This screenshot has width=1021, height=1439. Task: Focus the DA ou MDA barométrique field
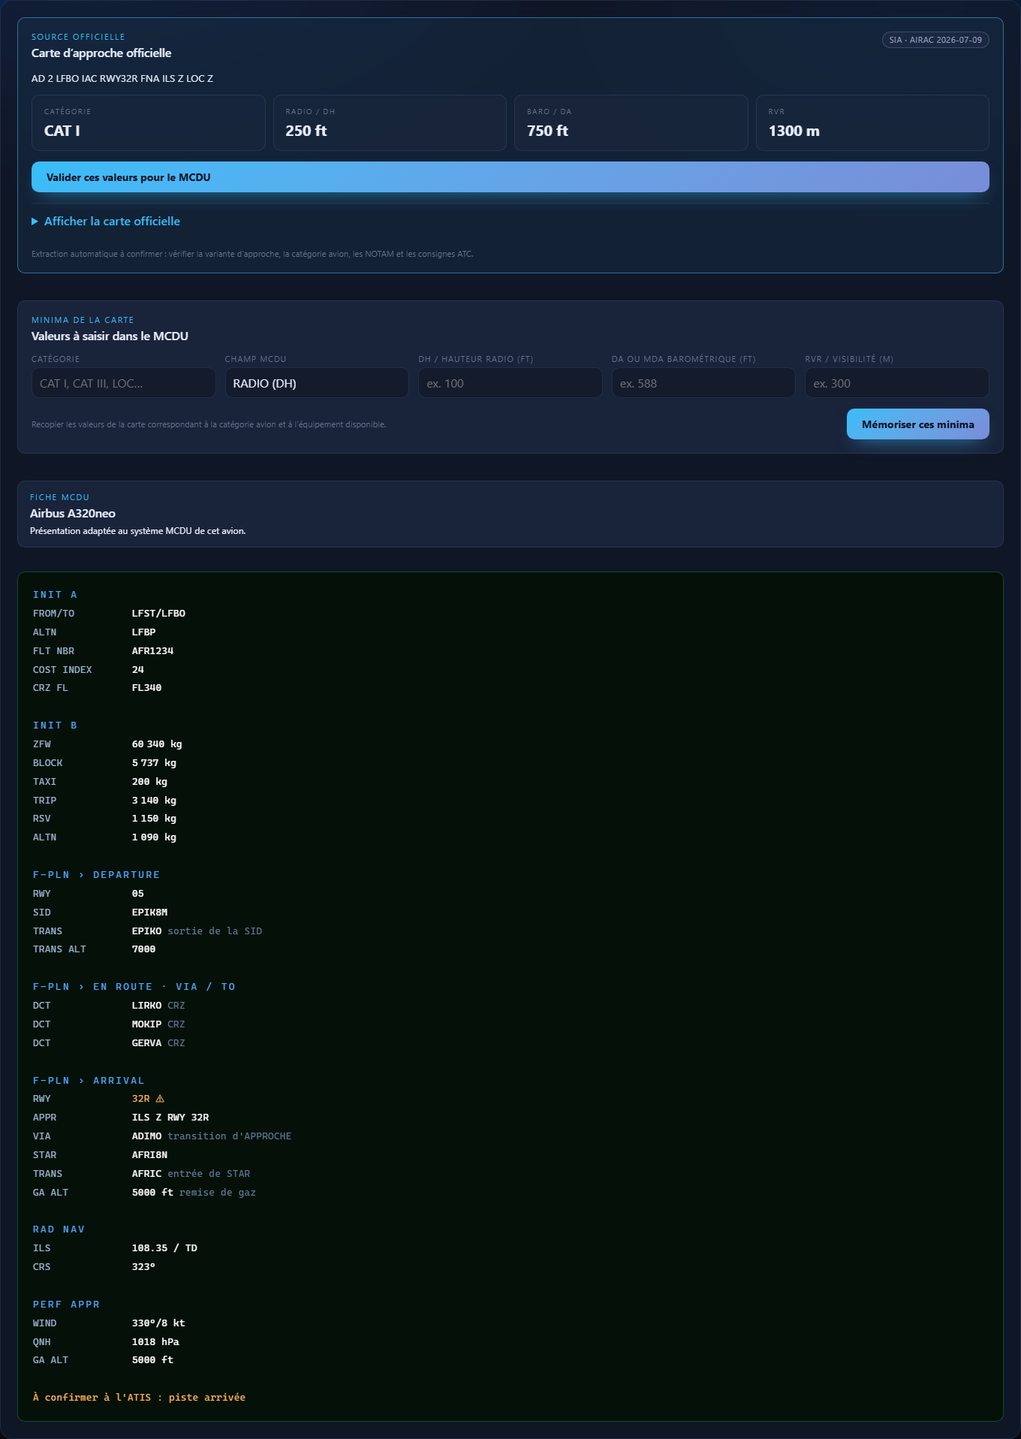pyautogui.click(x=703, y=383)
